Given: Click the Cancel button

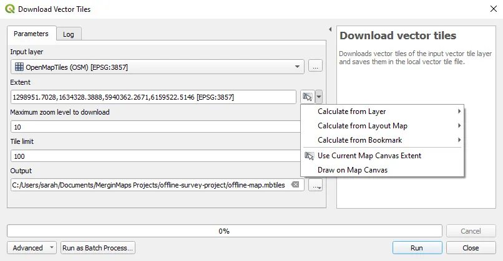Looking at the screenshot, I should pos(471,231).
